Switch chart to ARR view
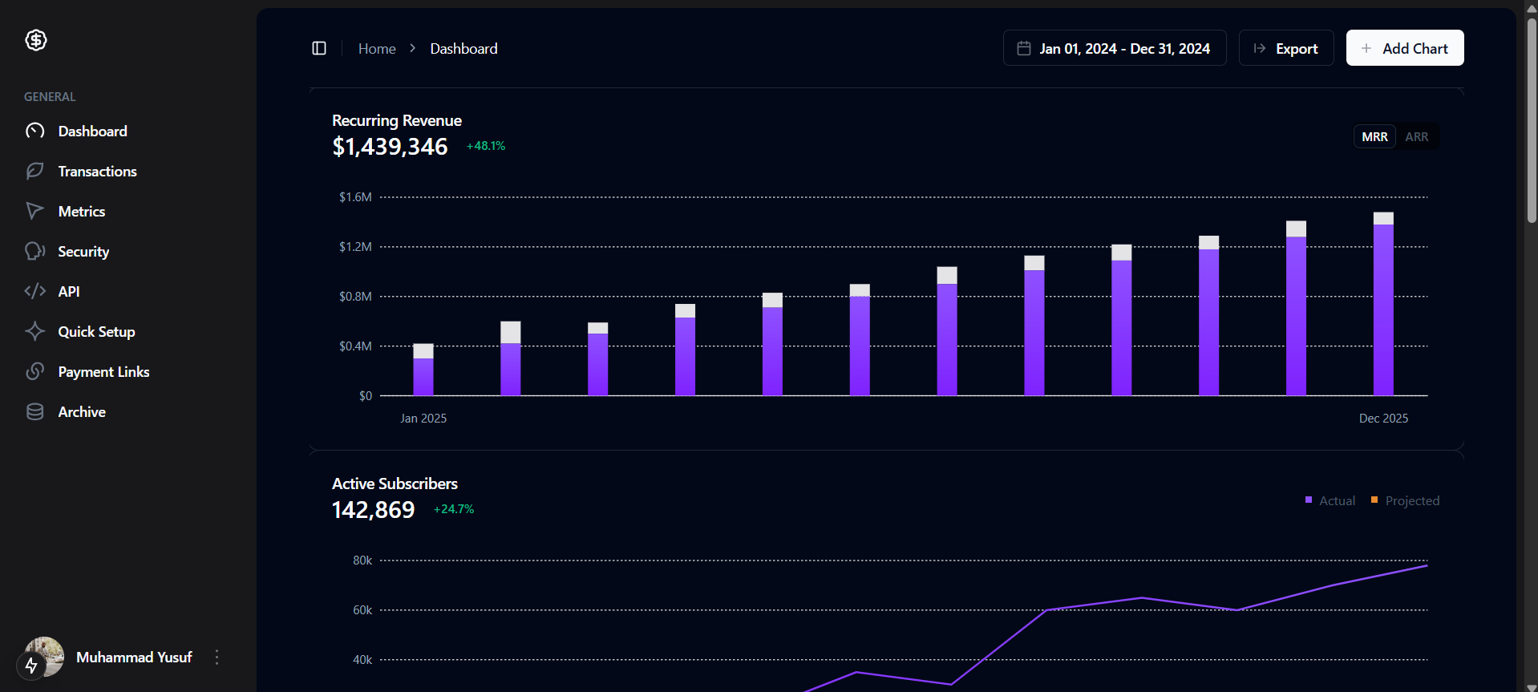The width and height of the screenshot is (1538, 692). pyautogui.click(x=1416, y=137)
